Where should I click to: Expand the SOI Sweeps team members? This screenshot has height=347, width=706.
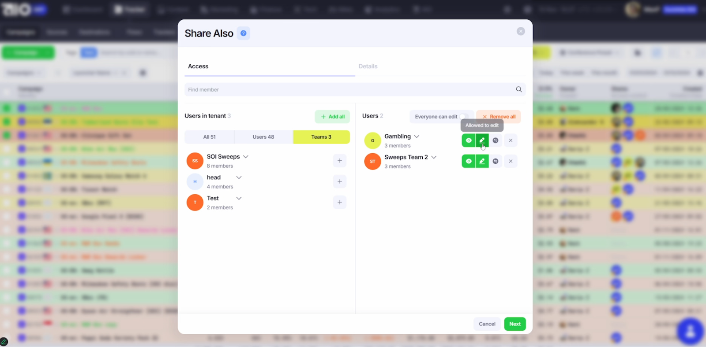[246, 157]
